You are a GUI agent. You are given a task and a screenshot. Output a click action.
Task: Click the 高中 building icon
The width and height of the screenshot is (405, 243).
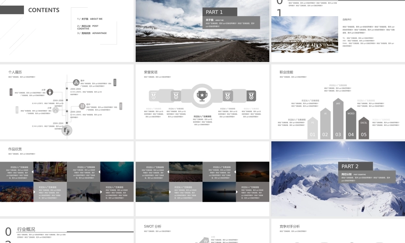[x=76, y=83]
